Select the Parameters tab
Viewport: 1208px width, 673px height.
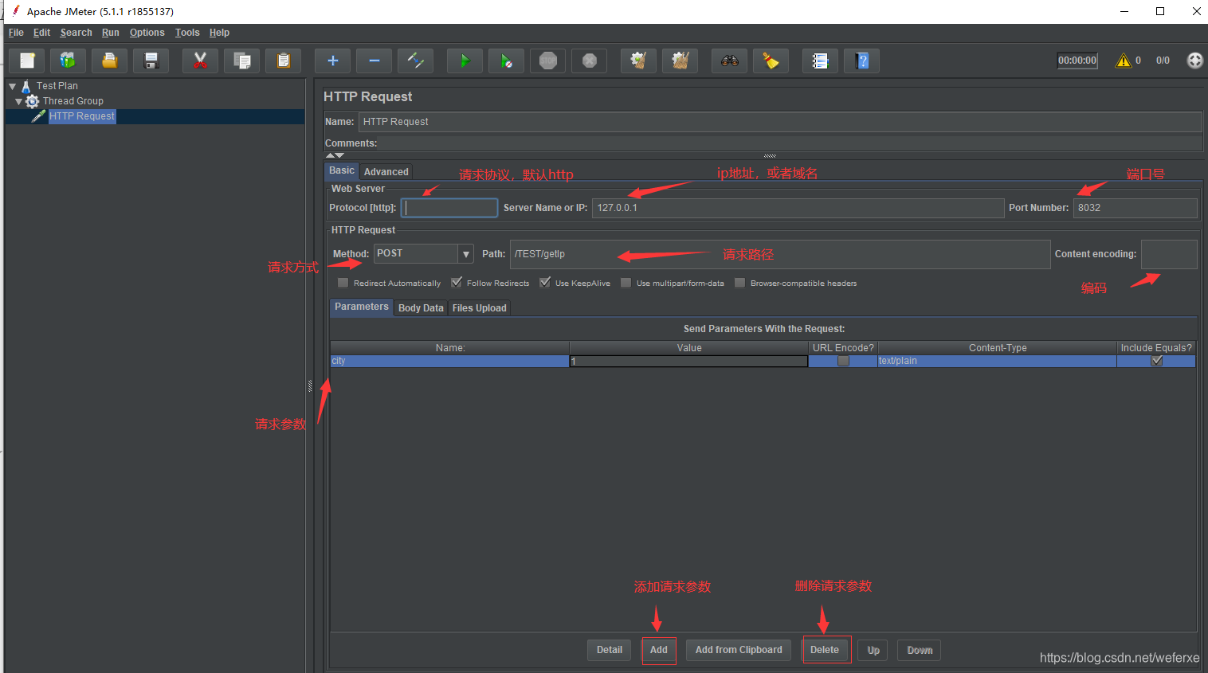pos(361,307)
